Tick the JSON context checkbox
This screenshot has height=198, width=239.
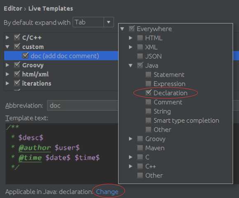coord(140,56)
